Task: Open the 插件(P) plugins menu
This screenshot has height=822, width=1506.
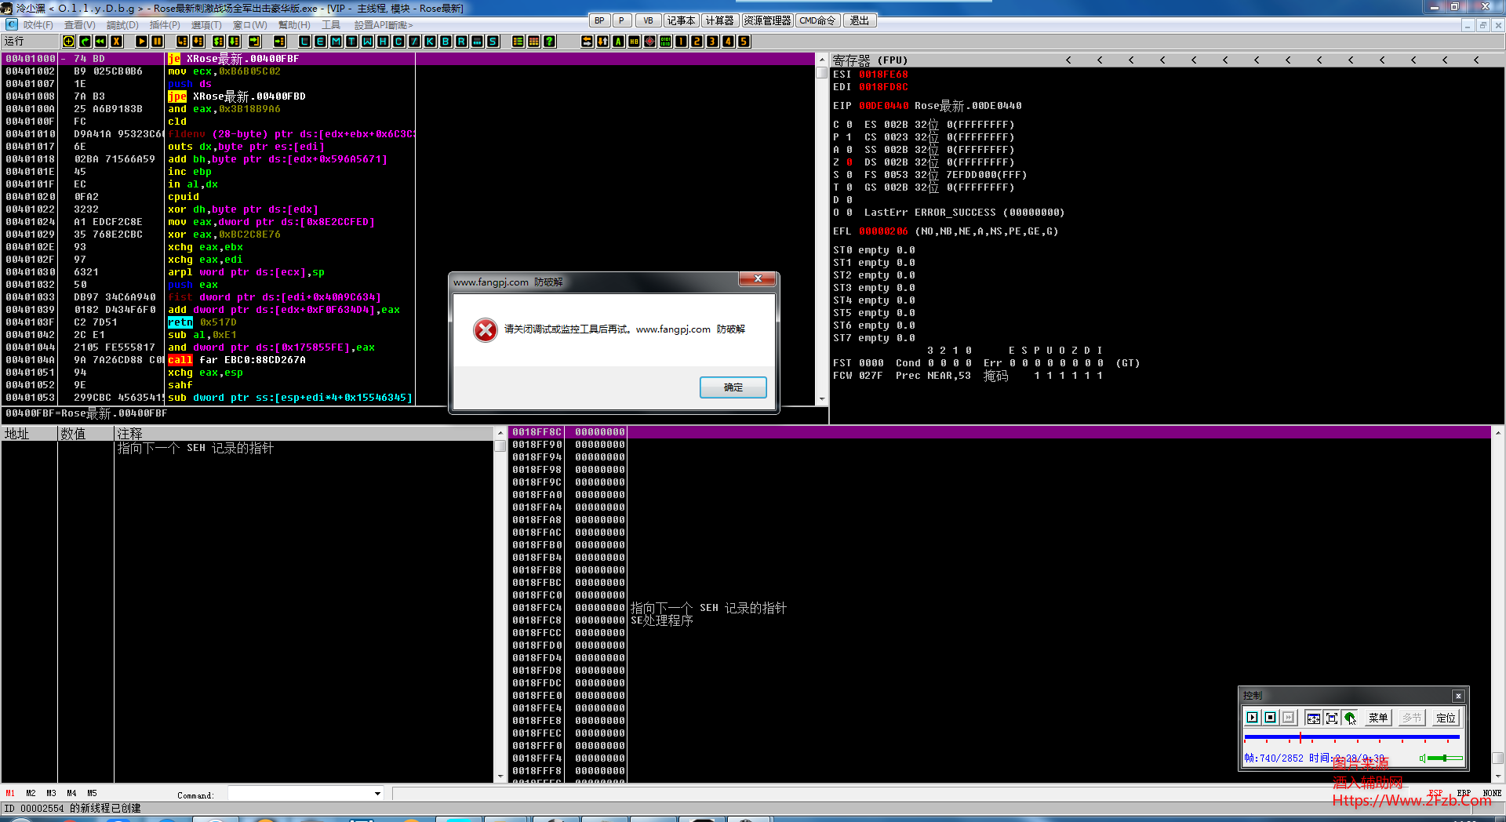Action: [x=165, y=25]
